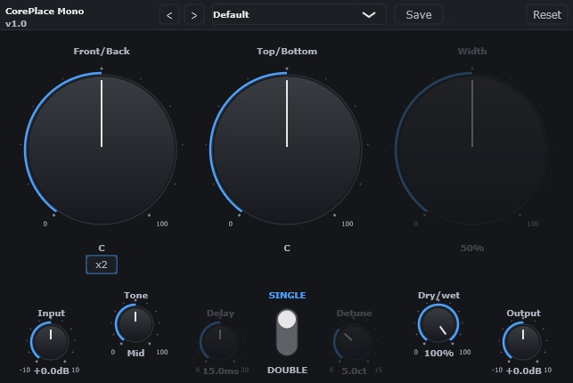
Task: Go to the next preset with the right arrow
Action: point(194,15)
